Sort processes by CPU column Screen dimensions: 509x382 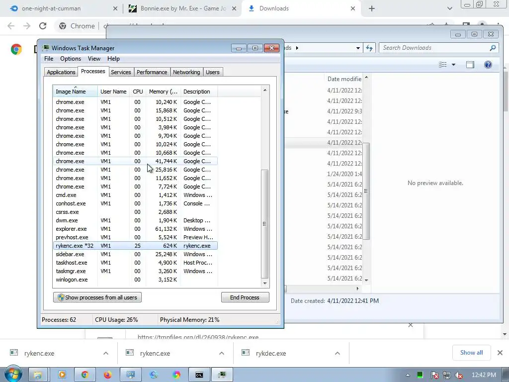tap(138, 92)
